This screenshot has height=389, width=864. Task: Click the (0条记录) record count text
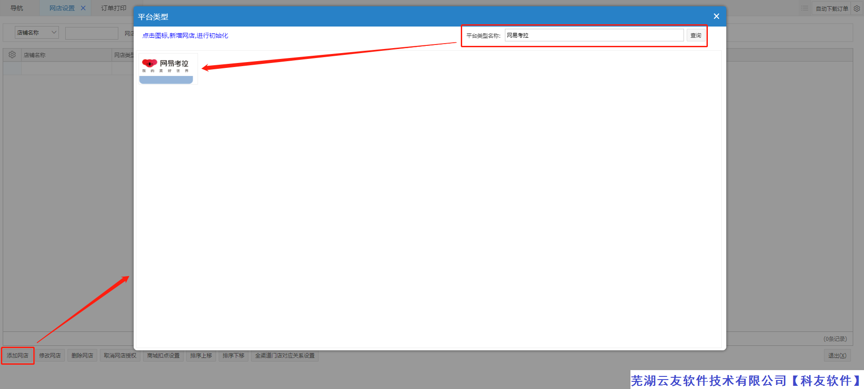click(835, 339)
